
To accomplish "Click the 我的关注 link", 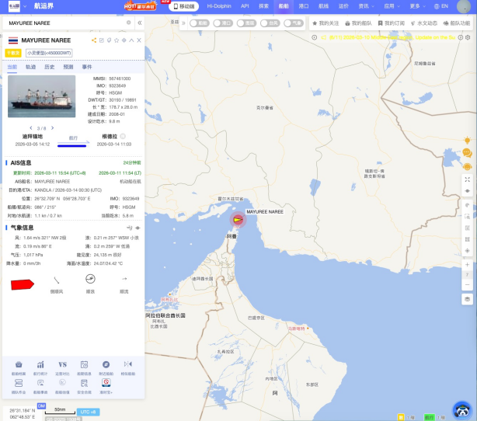I will point(326,23).
